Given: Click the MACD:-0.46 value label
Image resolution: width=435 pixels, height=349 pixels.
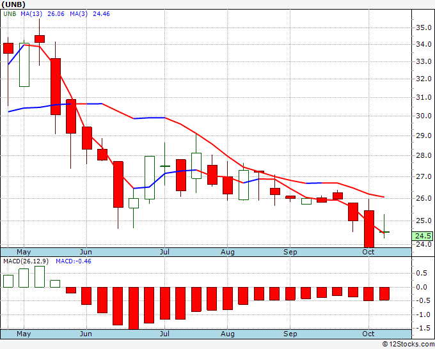Looking at the screenshot, I should pos(74,261).
